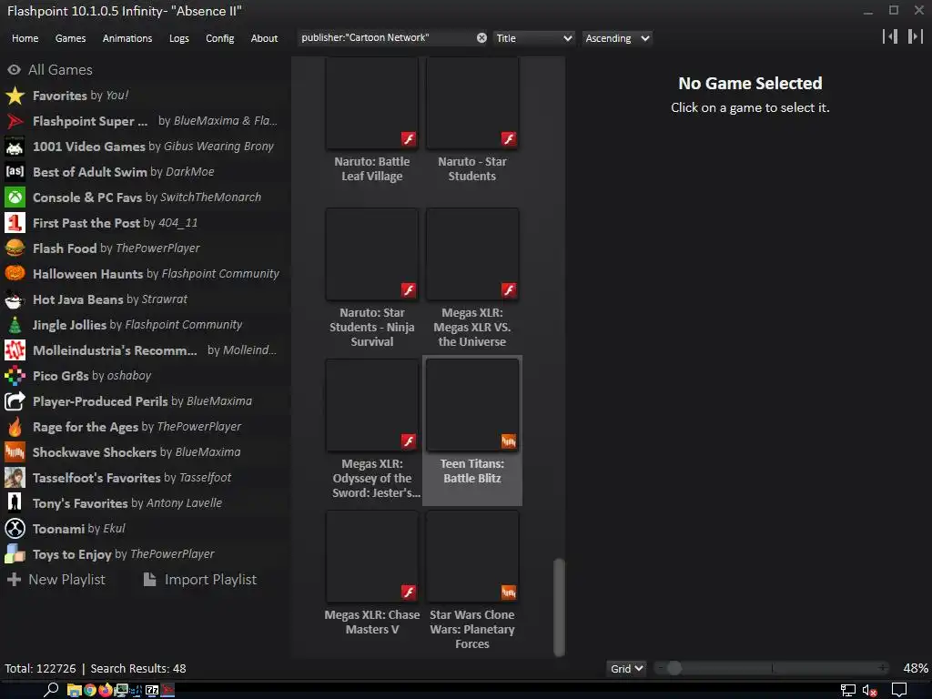
Task: Click in the publisher search field
Action: (x=386, y=38)
